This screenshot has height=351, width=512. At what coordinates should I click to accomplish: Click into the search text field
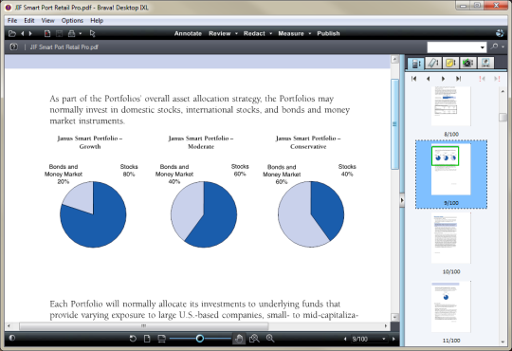[453, 47]
